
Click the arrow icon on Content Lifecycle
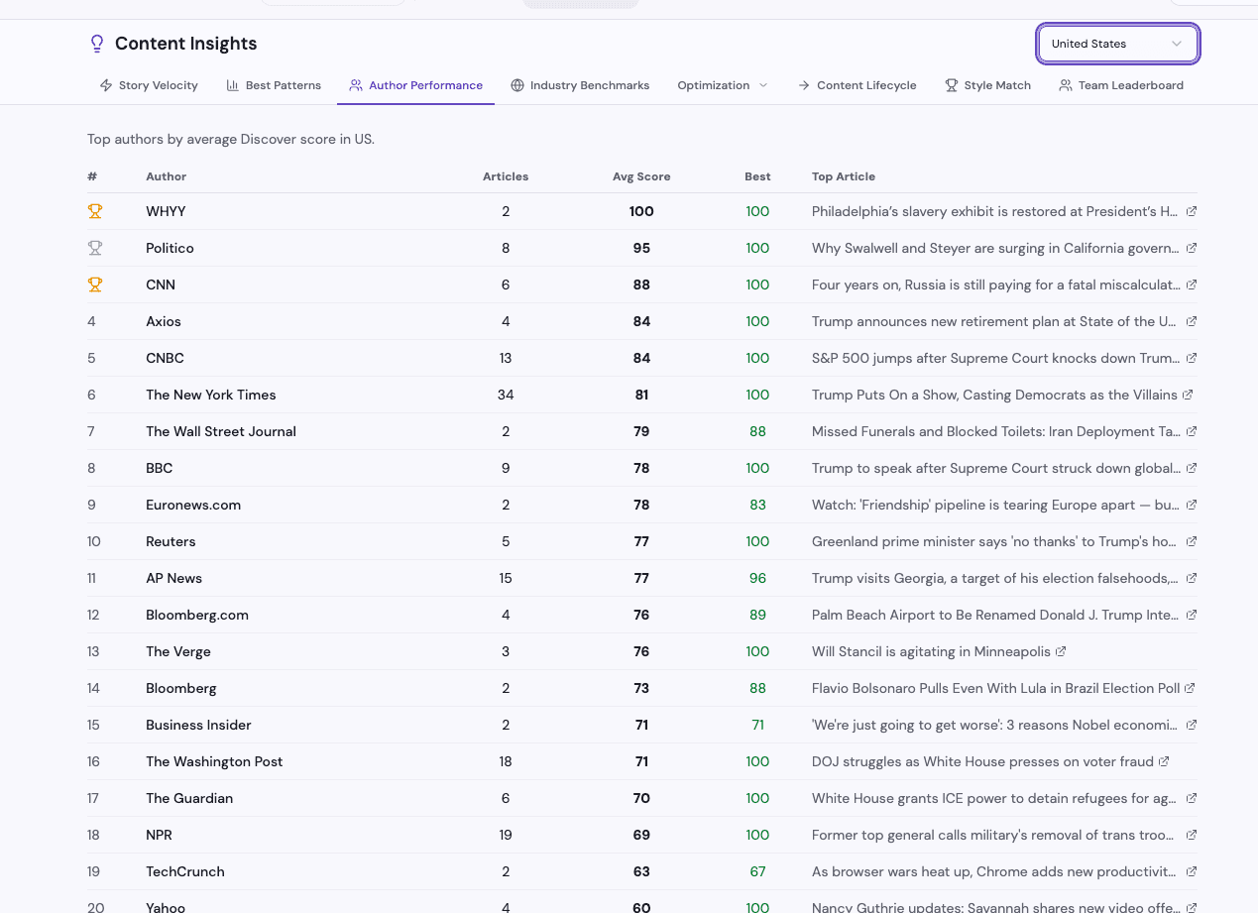[803, 85]
